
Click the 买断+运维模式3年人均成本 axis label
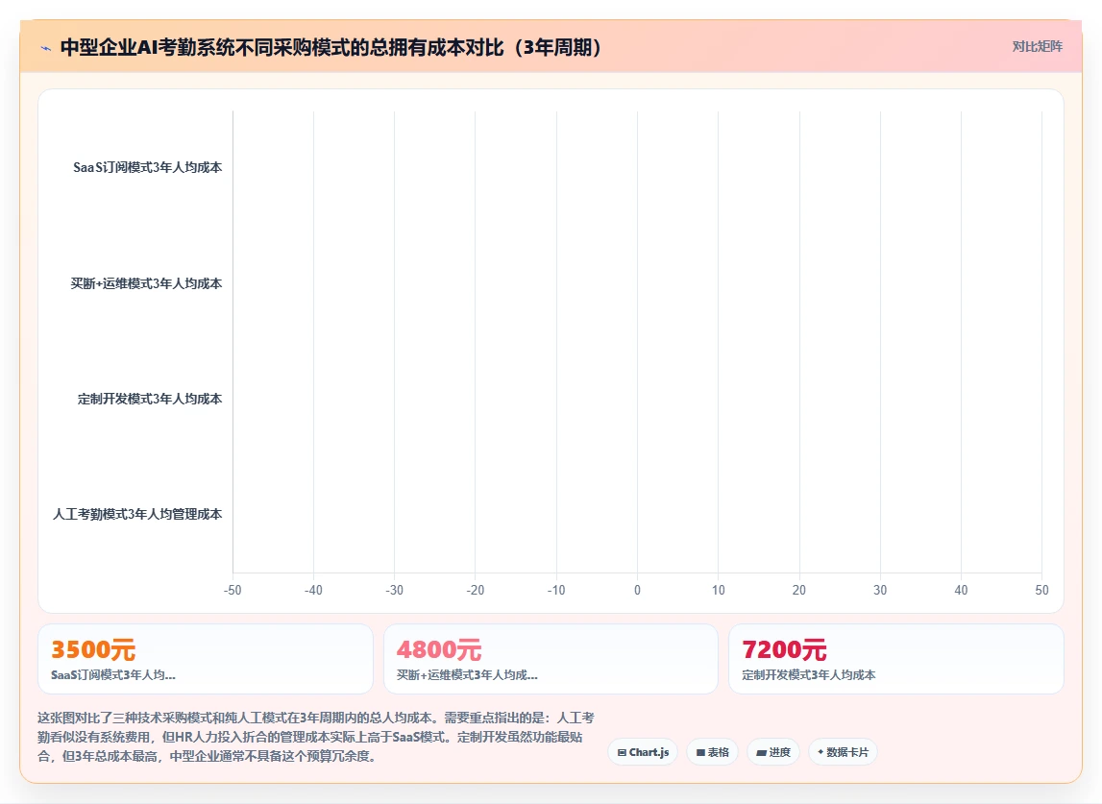tap(146, 283)
